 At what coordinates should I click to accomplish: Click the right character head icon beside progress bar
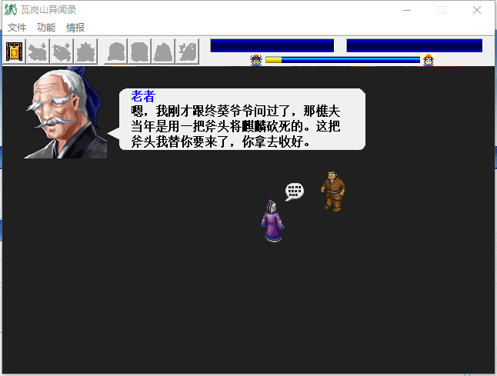[429, 60]
